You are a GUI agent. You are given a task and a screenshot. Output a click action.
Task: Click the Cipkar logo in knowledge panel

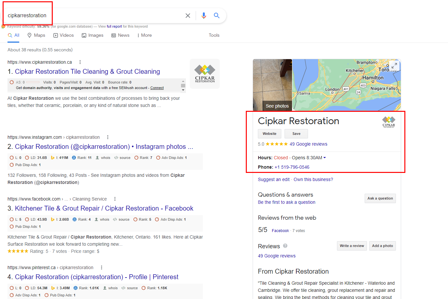389,122
